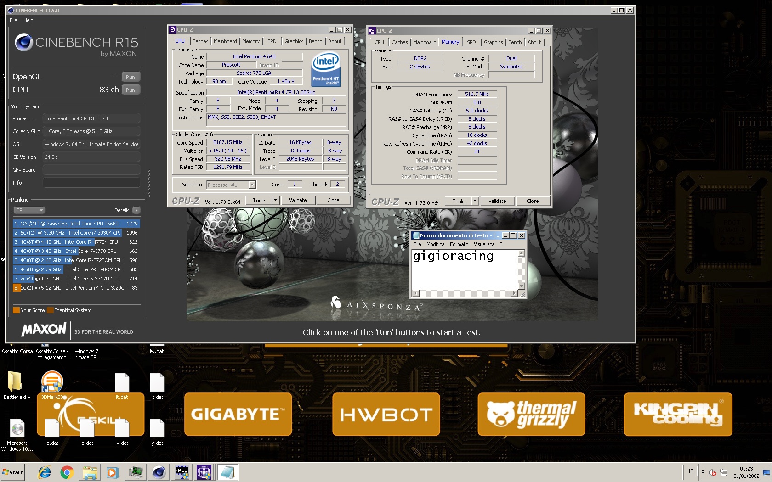
Task: Open Cinebench Help menu
Action: click(x=28, y=20)
